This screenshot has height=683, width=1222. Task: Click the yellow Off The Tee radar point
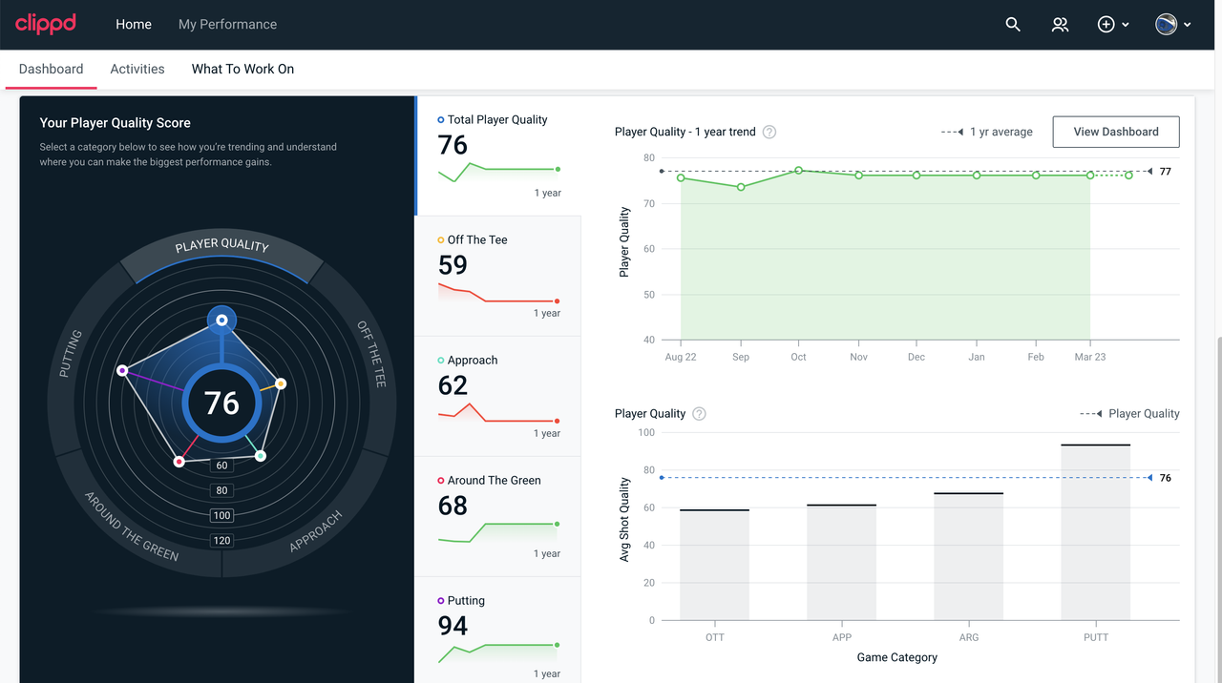tap(281, 383)
